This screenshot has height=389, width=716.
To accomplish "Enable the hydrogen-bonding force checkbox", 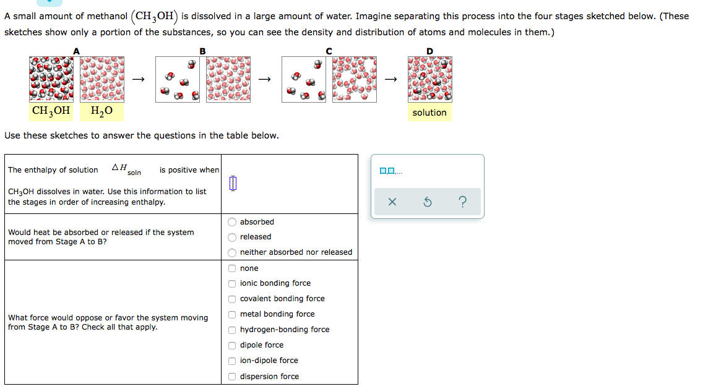I will click(x=231, y=330).
